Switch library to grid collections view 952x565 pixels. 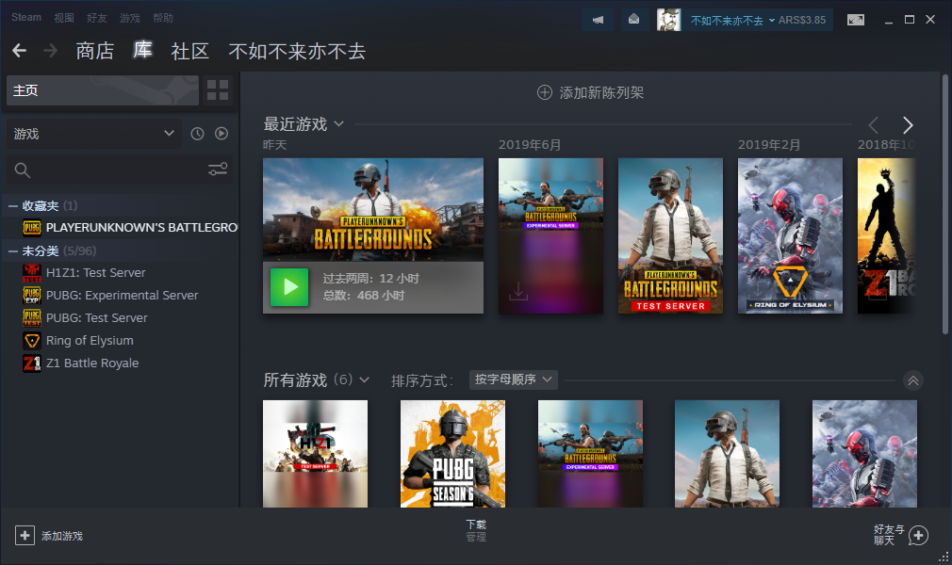[218, 90]
